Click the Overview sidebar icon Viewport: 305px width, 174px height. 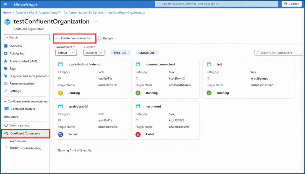click(x=6, y=46)
